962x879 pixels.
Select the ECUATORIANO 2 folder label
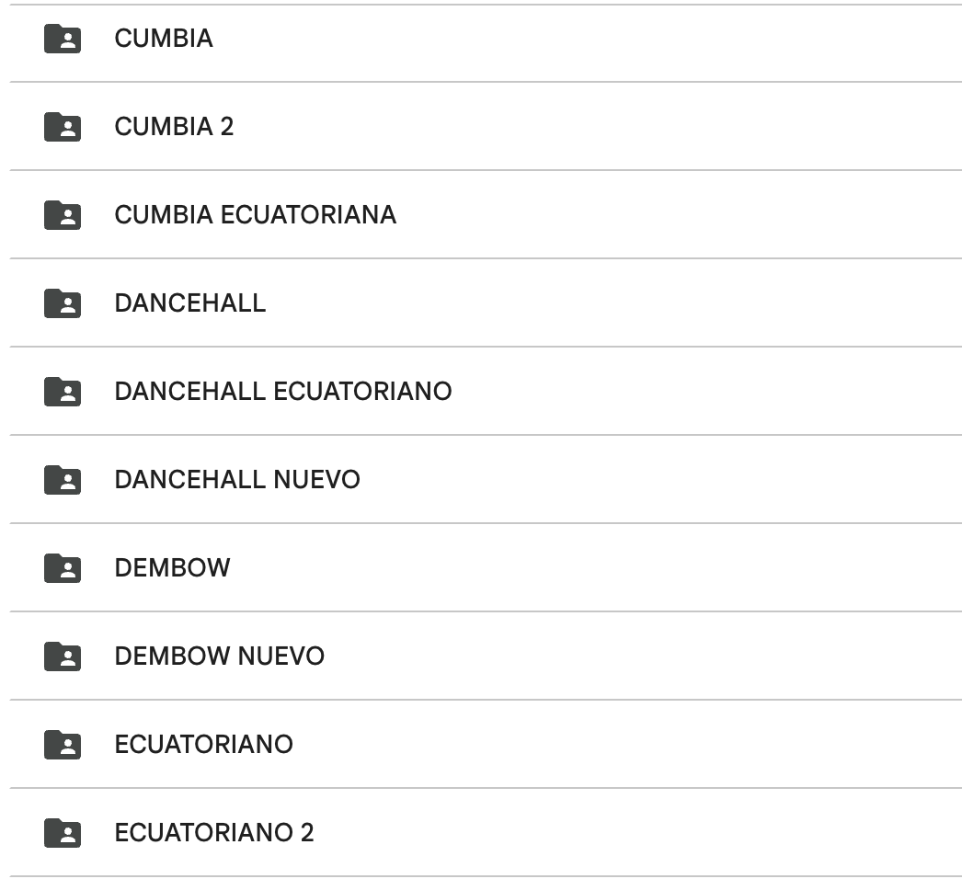(x=213, y=833)
